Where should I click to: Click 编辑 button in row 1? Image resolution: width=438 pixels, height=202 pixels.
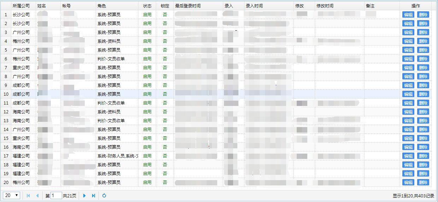pos(408,15)
